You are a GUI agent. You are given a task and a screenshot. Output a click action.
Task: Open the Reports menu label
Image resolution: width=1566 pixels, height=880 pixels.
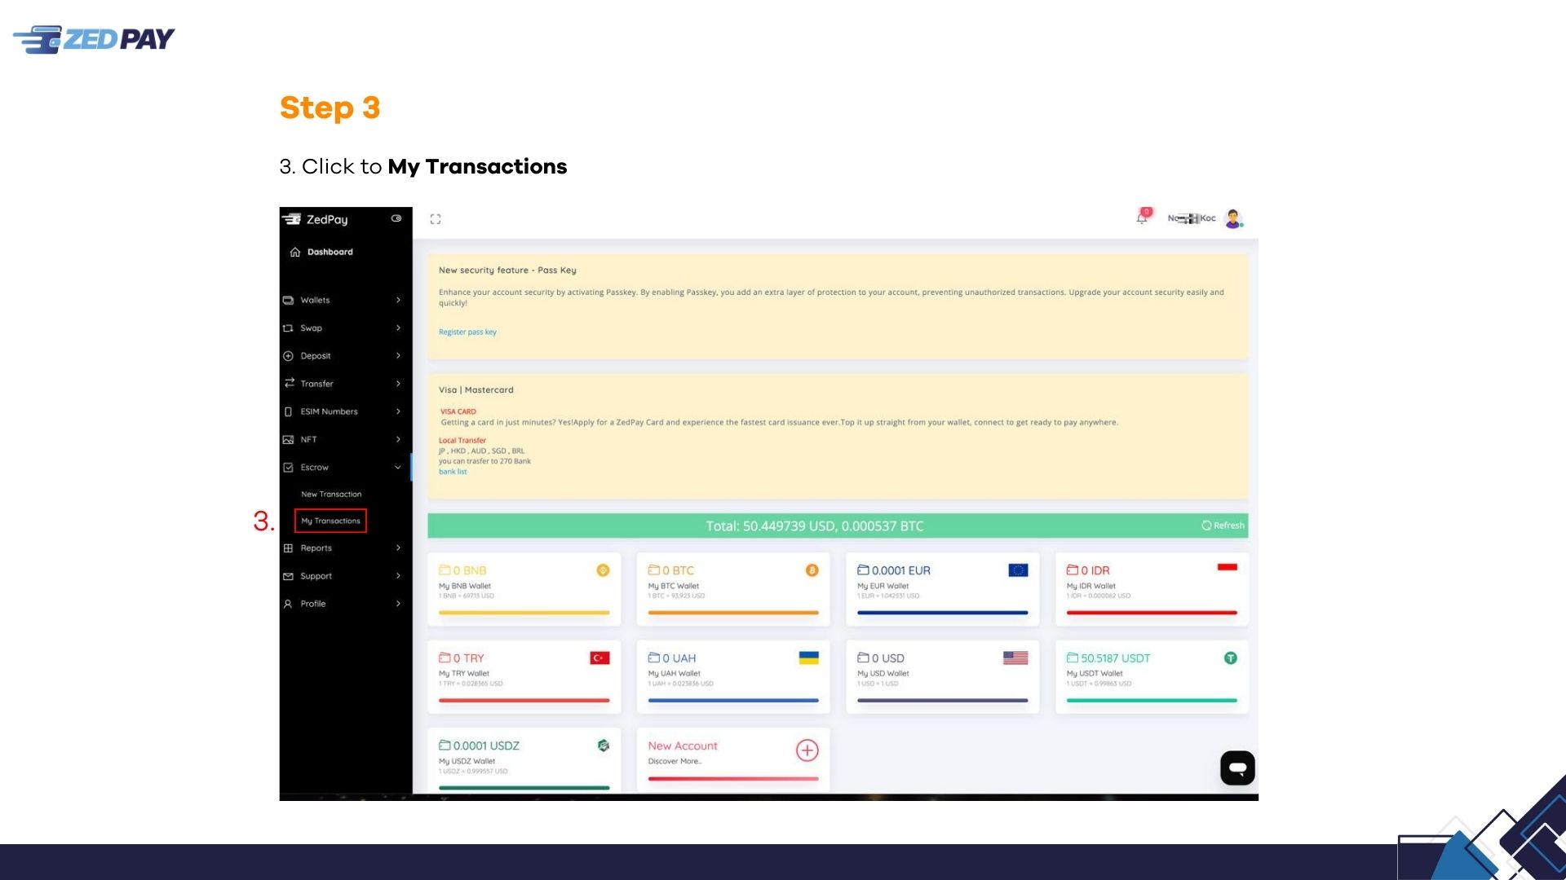316,548
